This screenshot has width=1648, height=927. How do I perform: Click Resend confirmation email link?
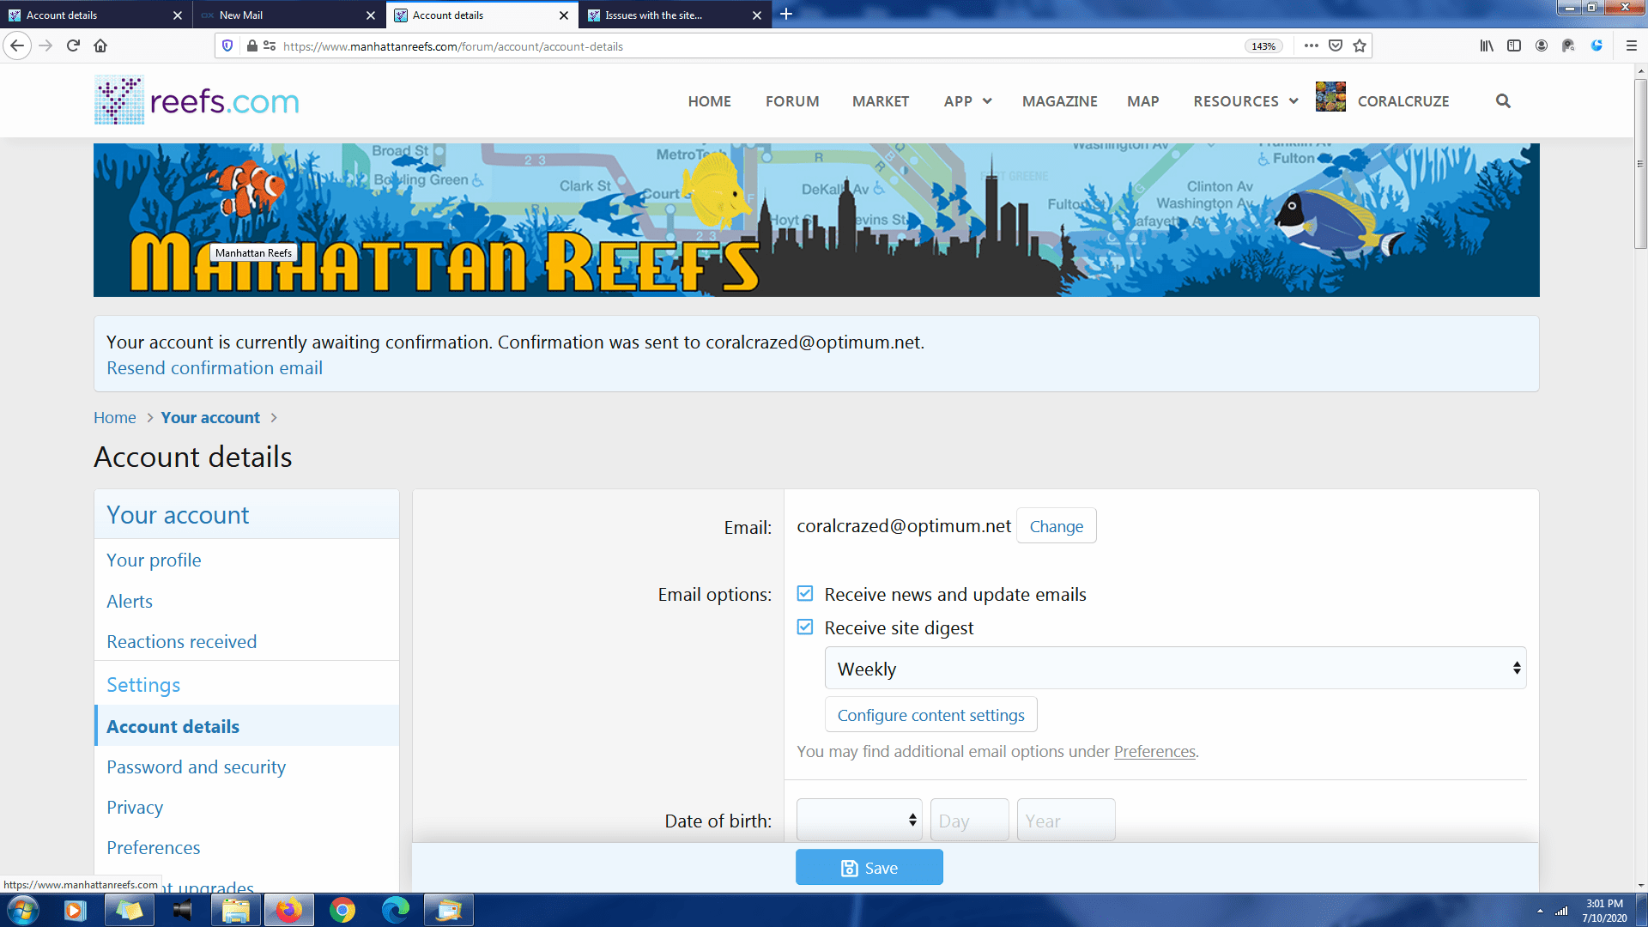point(215,368)
